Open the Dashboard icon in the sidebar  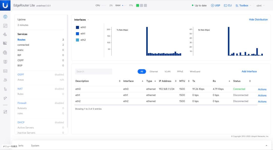[x=5, y=17]
